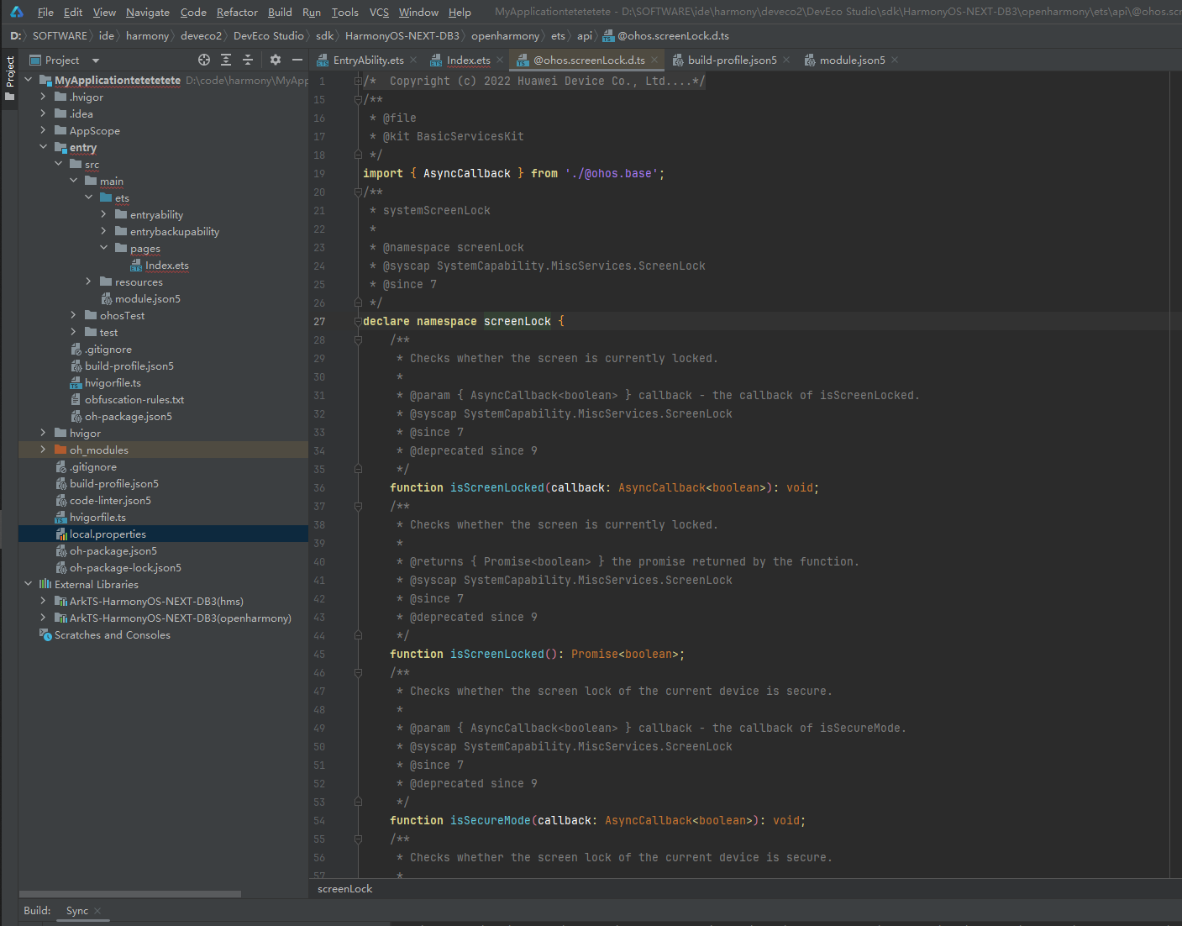The height and width of the screenshot is (926, 1182).
Task: Click the DevEco Studio breadcrumb segment
Action: tap(268, 36)
